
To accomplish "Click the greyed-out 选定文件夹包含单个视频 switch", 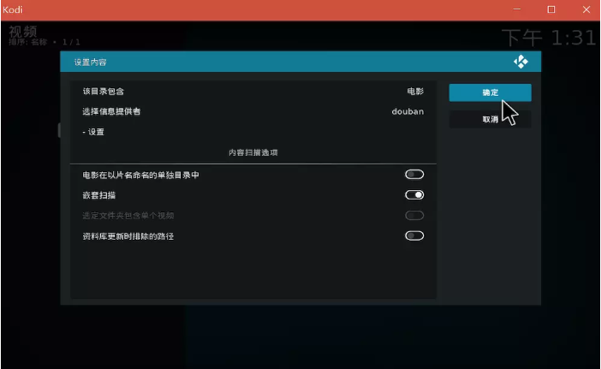I will (x=414, y=216).
